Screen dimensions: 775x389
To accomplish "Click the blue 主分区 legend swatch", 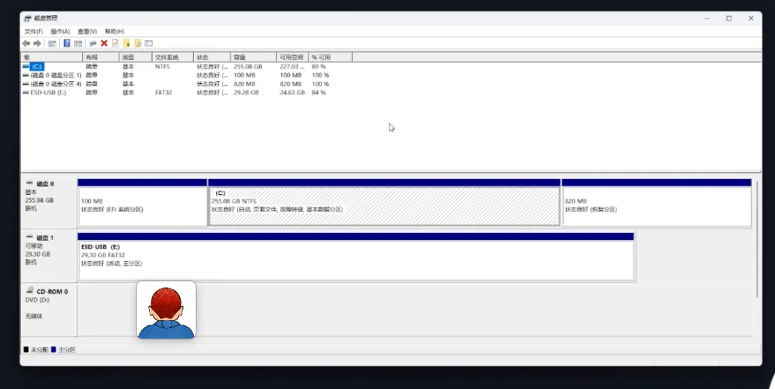I will [53, 350].
